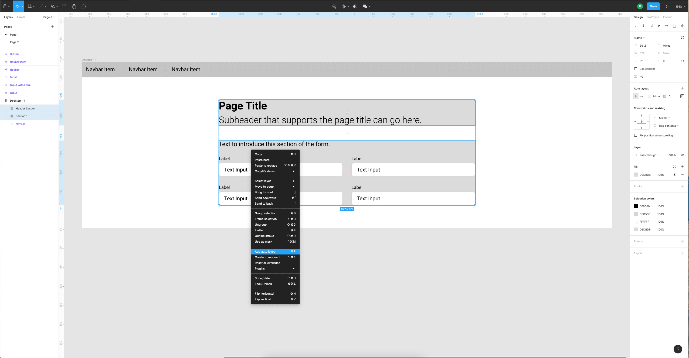
Task: Select the Frame tool in the toolbar
Action: point(30,6)
